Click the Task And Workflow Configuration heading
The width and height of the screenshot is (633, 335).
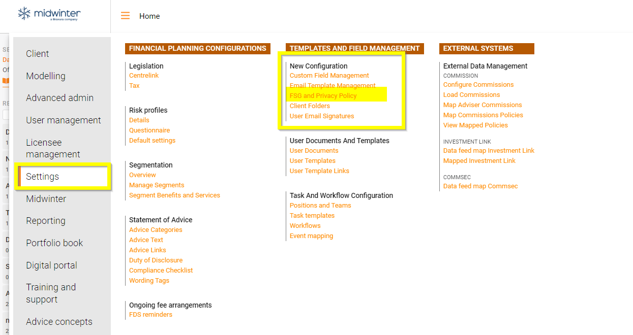341,195
